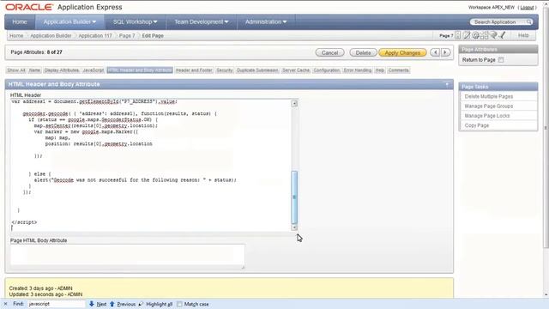This screenshot has height=309, width=549.
Task: Click in the Page HTML Body Attribute field
Action: [x=128, y=255]
